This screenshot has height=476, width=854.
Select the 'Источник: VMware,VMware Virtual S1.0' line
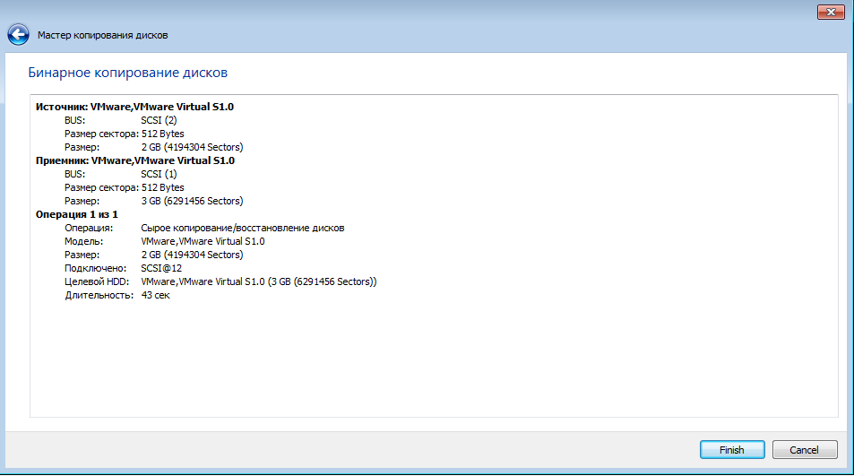[134, 107]
